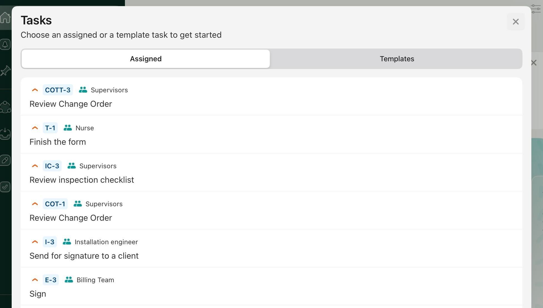Open Review inspection checklist task
This screenshot has height=308, width=543.
pyautogui.click(x=82, y=180)
